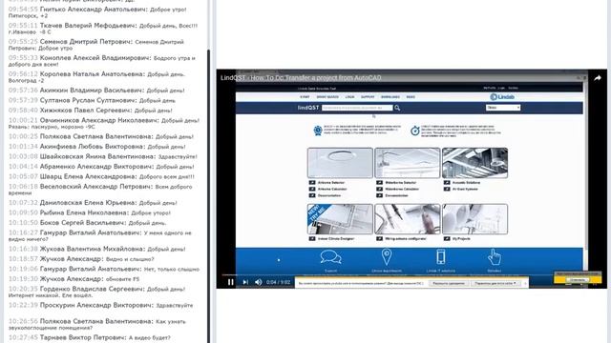Focus the lindQST search input field
Screen dimensions: 611x343
click(357, 108)
